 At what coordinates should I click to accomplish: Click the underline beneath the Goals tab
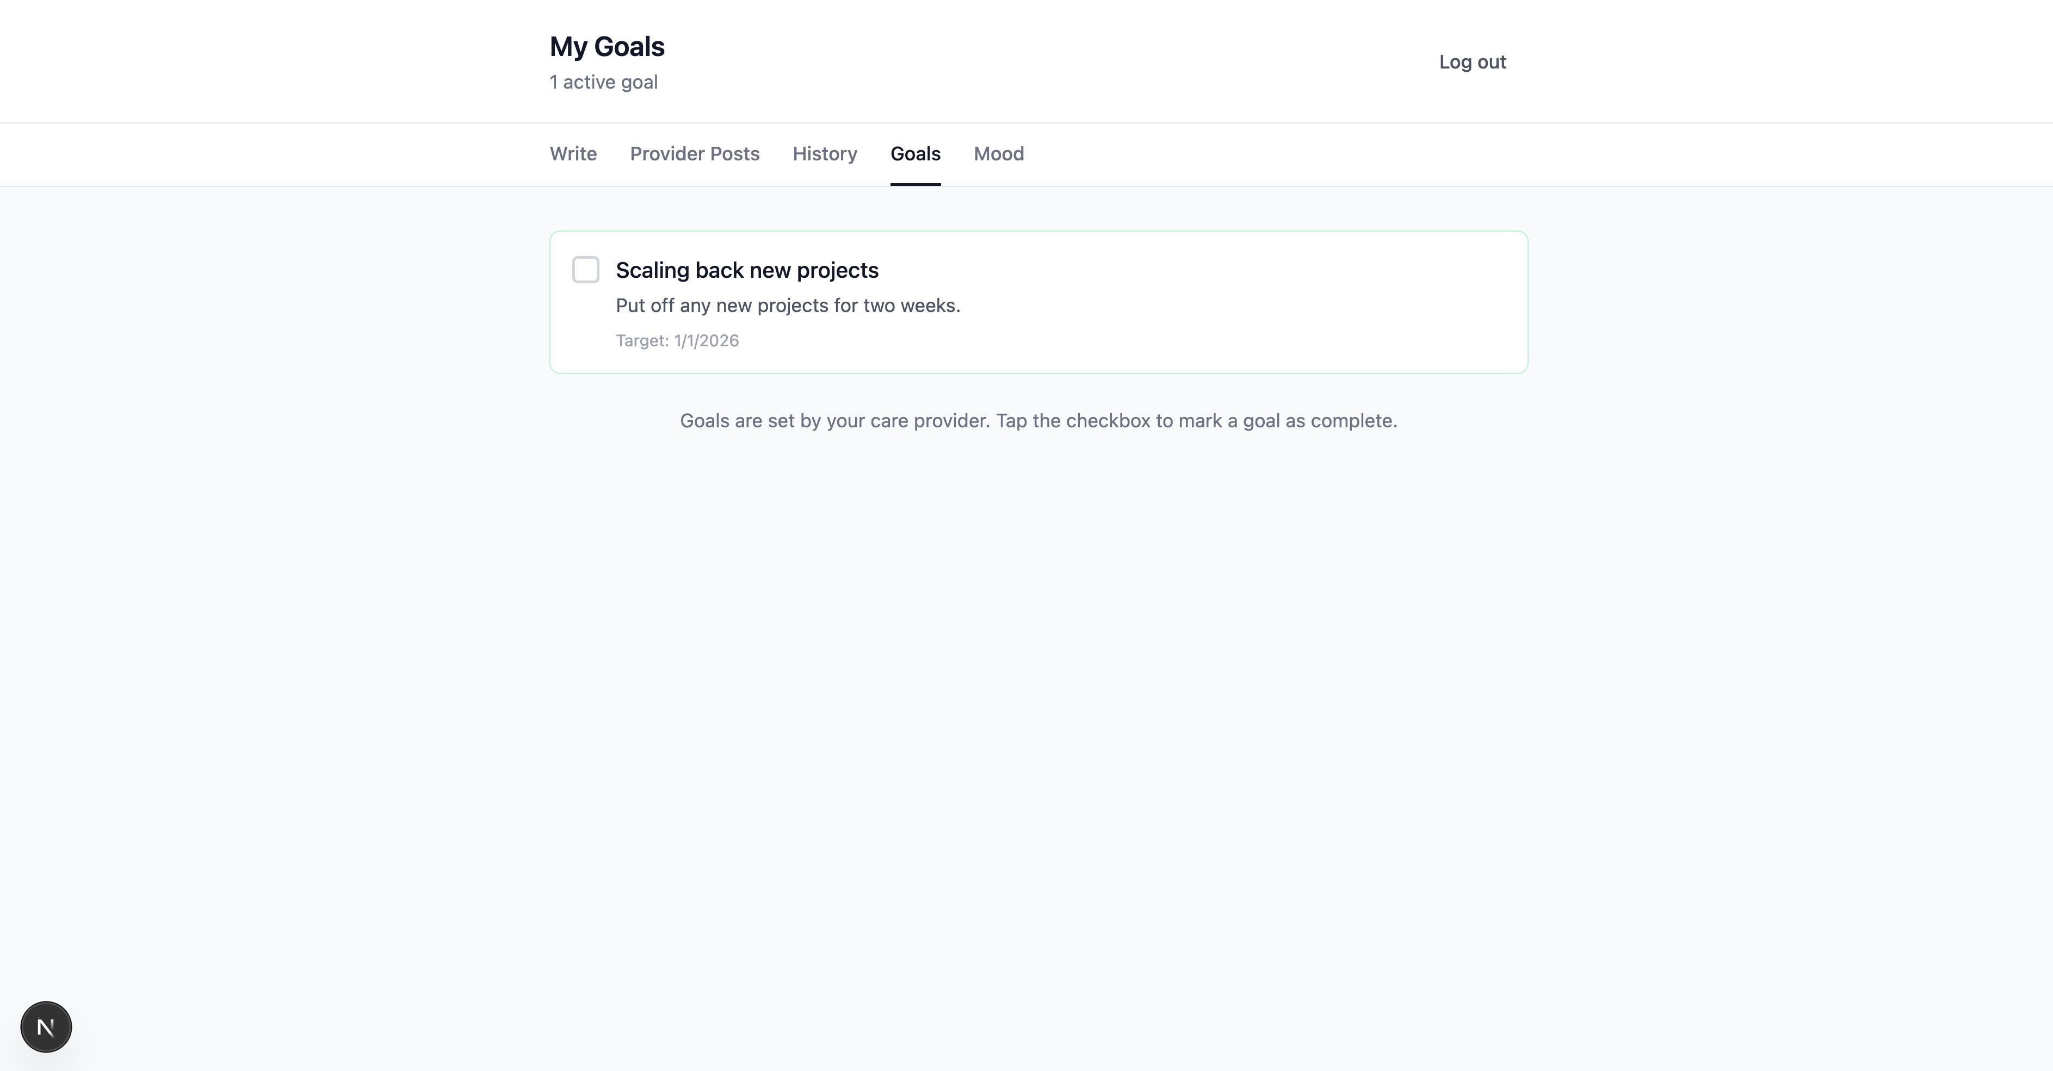pos(915,184)
